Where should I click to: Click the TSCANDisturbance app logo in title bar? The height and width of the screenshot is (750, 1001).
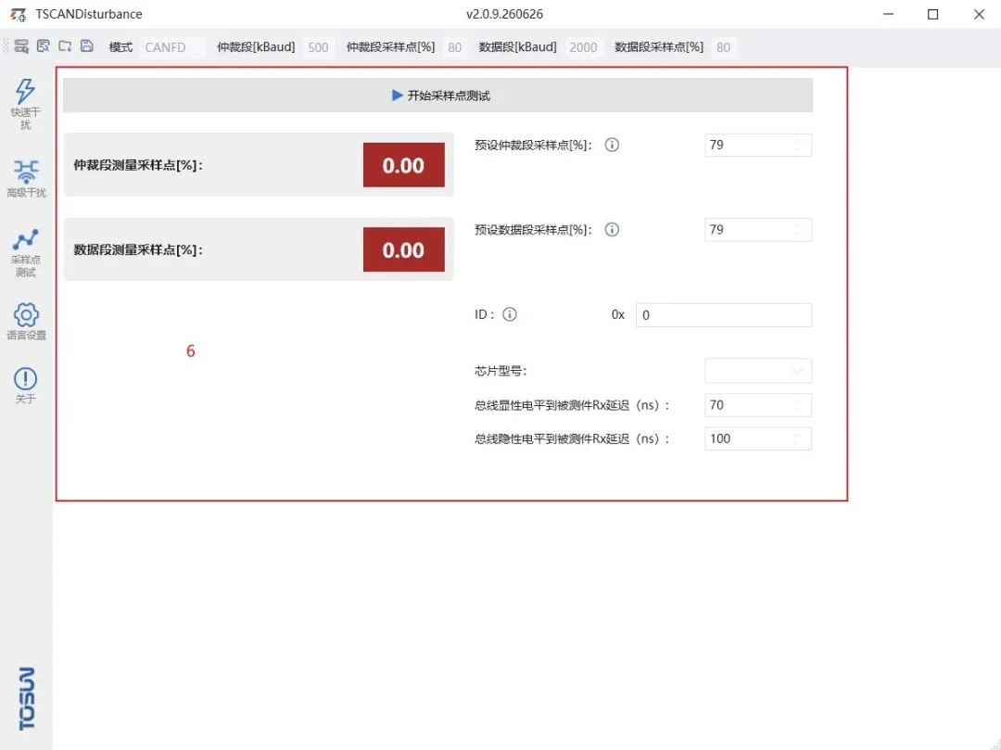19,14
